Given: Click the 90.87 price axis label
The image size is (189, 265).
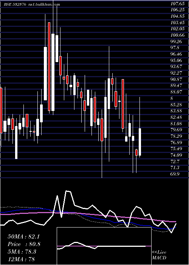Looking at the screenshot, I should (176, 79).
